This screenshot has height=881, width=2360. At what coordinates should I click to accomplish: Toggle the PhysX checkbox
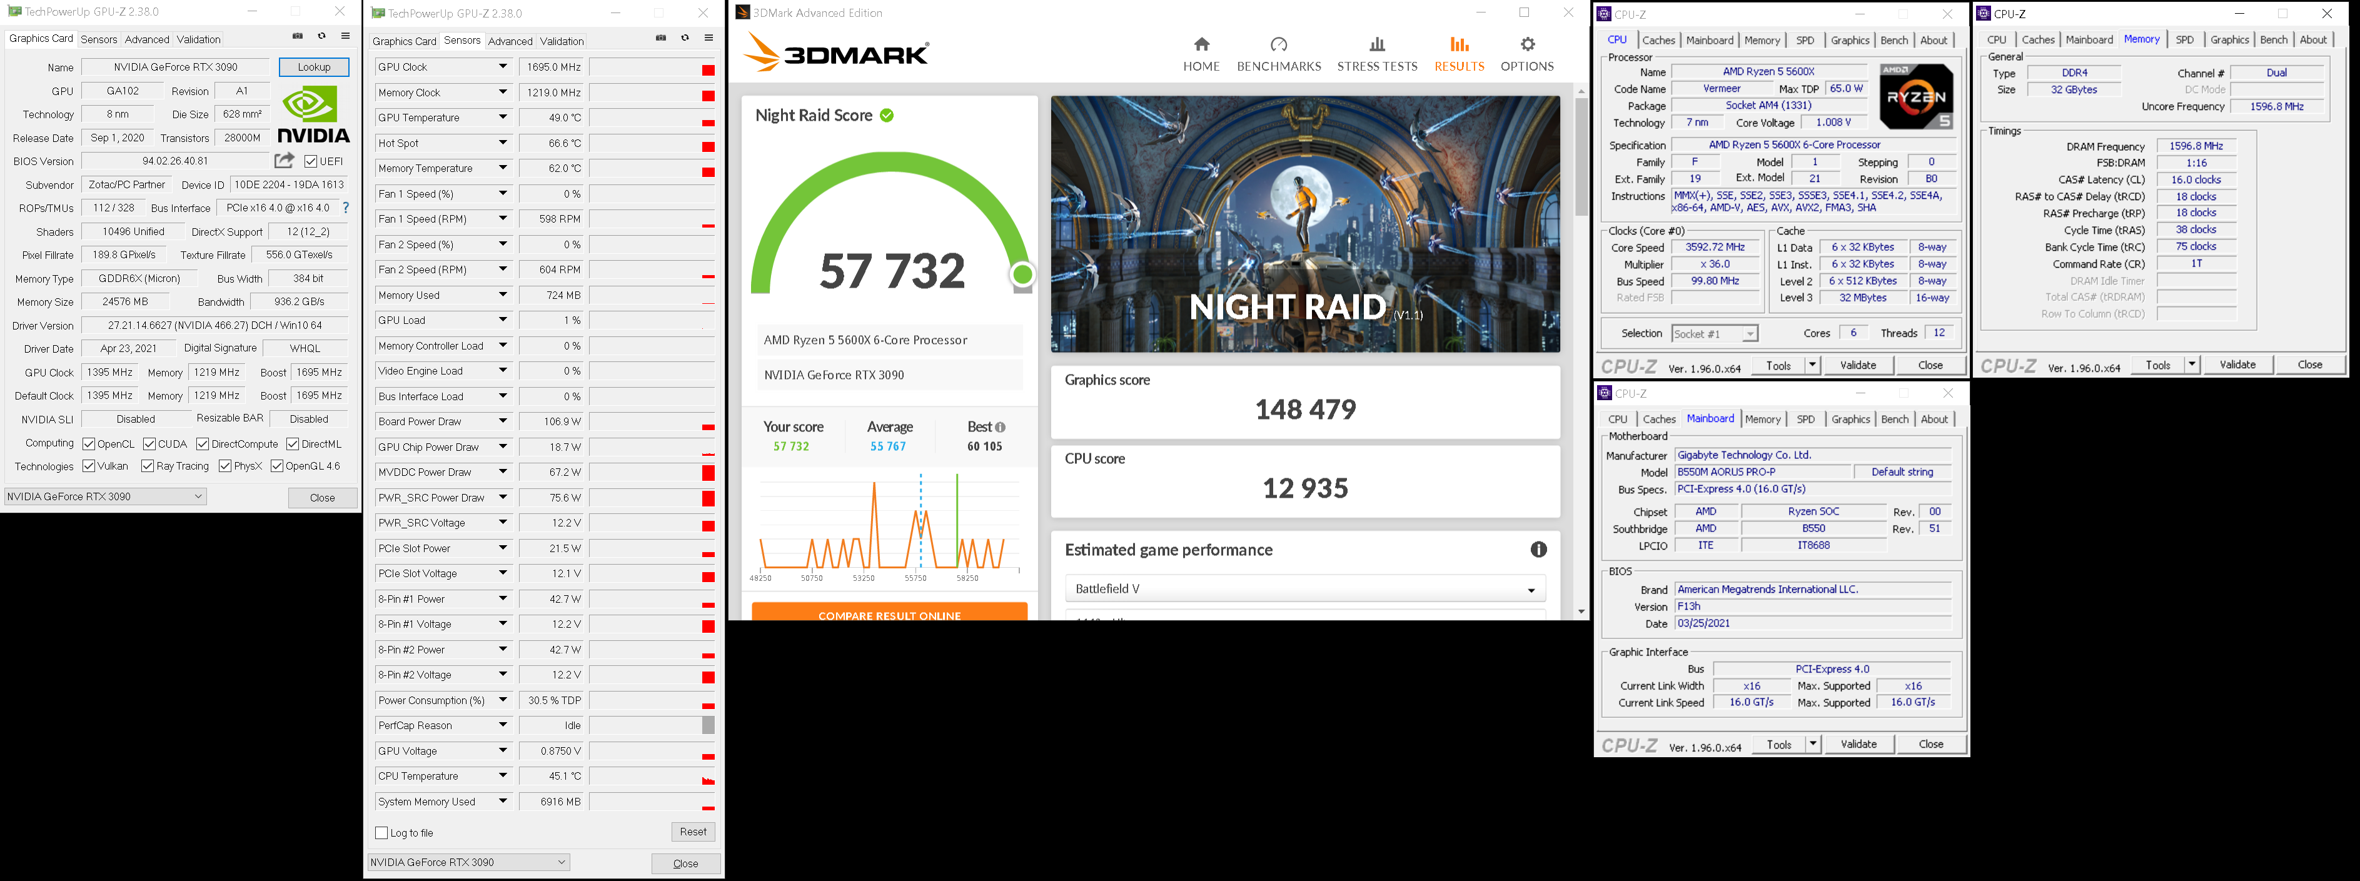(x=224, y=466)
